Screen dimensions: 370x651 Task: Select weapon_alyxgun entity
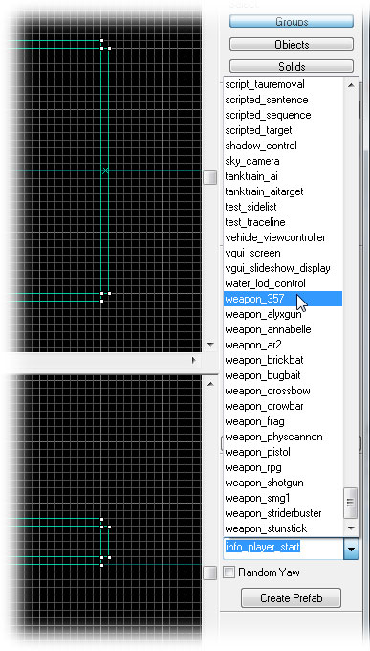[283, 314]
